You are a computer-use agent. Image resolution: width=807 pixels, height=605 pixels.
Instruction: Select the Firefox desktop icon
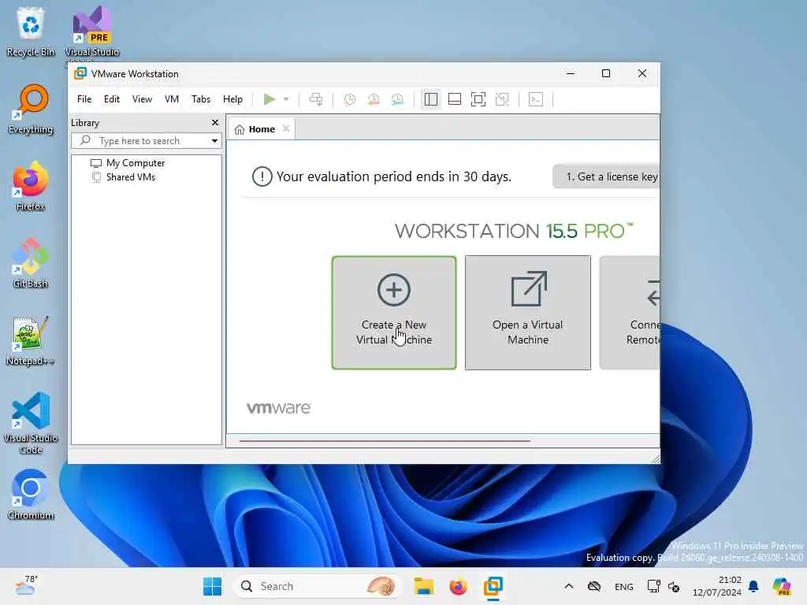31,187
